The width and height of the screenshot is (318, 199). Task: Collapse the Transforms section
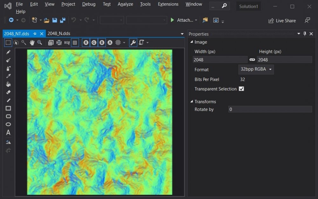coord(192,102)
